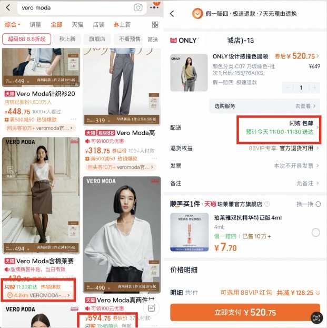Image resolution: width=327 pixels, height=328 pixels.
Task: Select the 天猫 tab
Action: (77, 25)
